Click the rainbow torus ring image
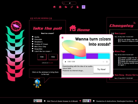Screen dimensions: 138x104 click(74, 48)
